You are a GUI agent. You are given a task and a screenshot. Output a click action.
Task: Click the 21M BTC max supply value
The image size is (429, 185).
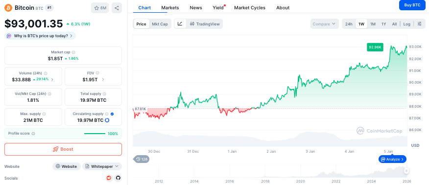click(33, 120)
